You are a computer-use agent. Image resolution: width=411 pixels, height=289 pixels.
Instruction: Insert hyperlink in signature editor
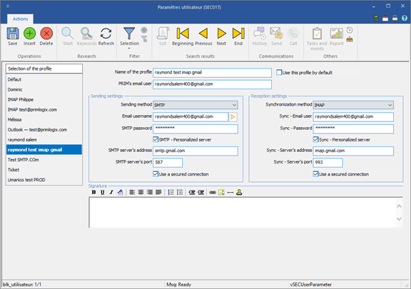(213, 192)
